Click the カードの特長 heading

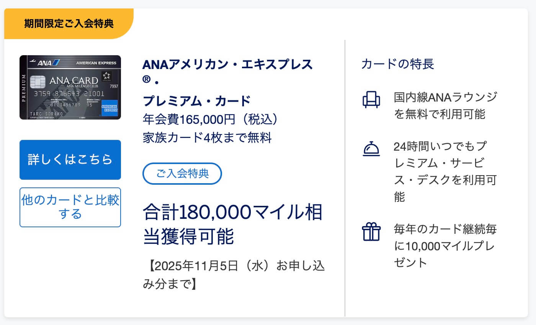coord(397,64)
